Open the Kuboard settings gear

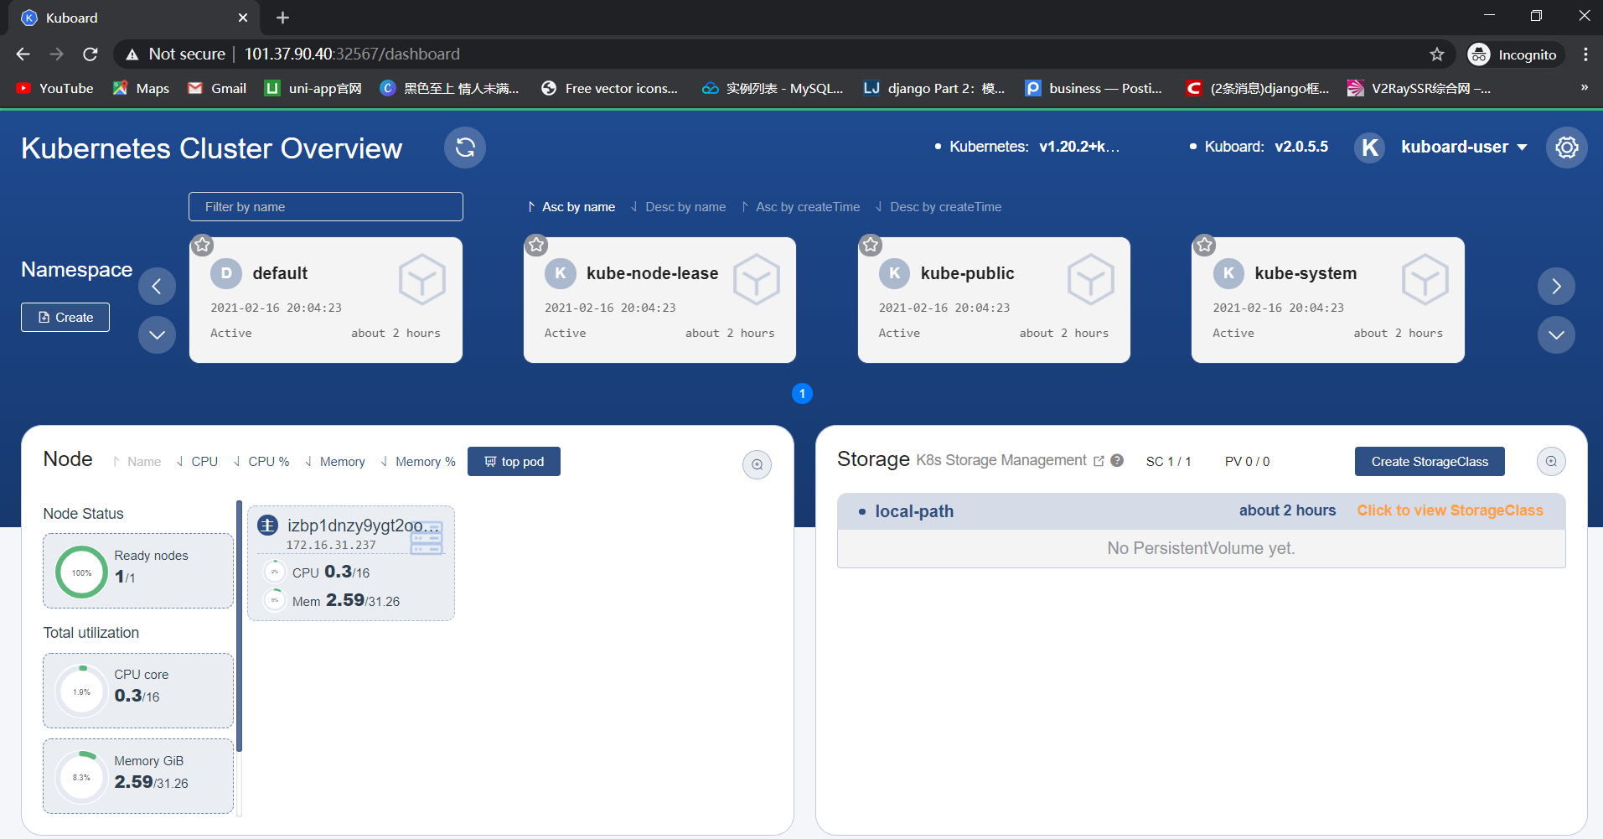(x=1566, y=148)
